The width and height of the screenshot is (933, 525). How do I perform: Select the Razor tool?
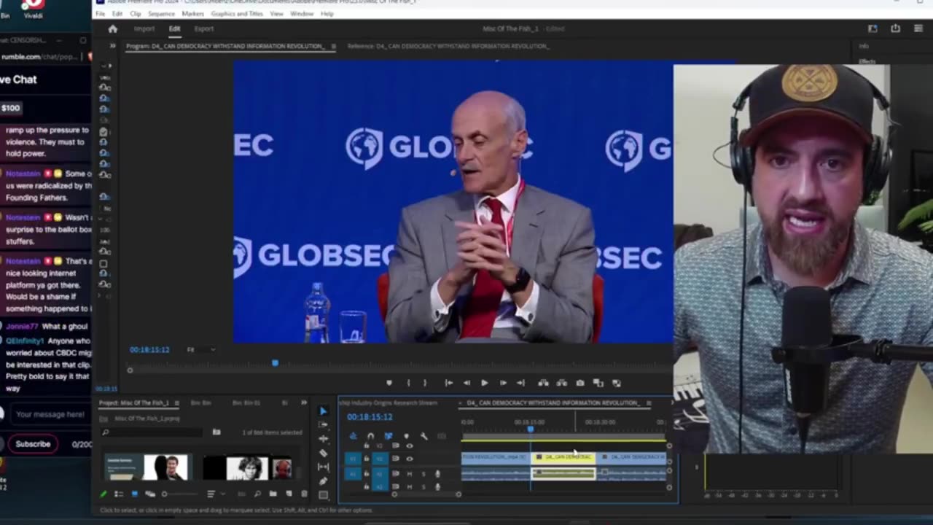(323, 453)
